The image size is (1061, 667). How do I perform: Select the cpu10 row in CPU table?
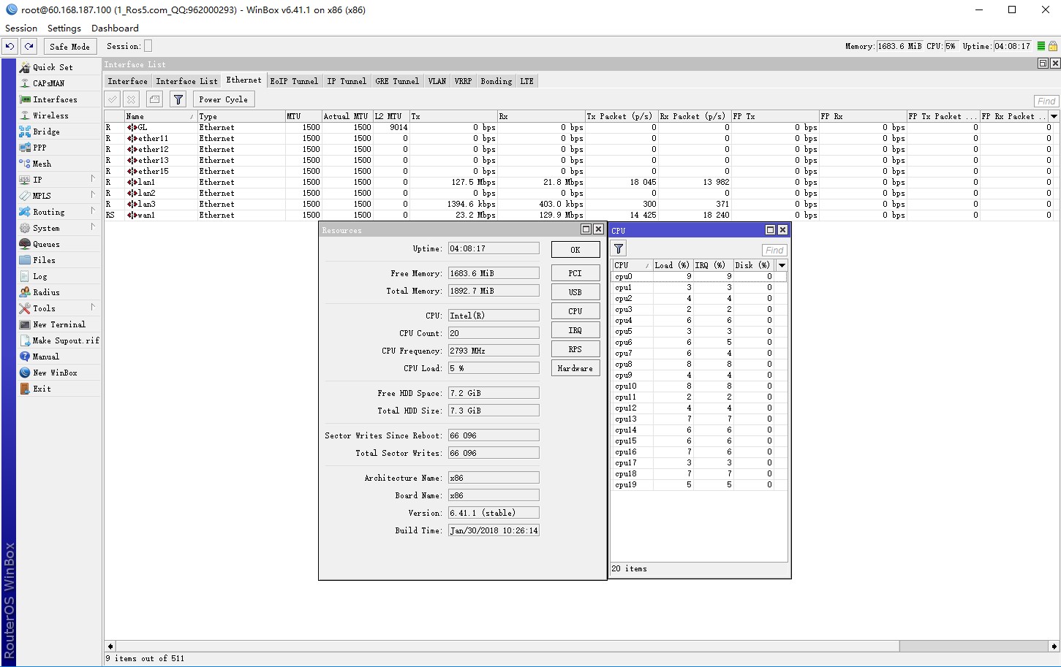point(698,386)
